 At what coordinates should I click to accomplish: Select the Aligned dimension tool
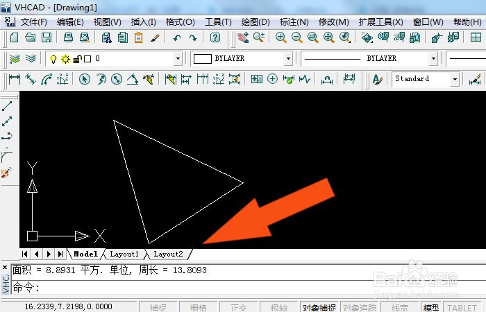pyautogui.click(x=31, y=79)
